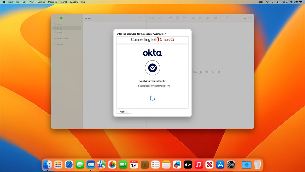
Task: Open Maps from the Dock
Action: [x=101, y=165]
